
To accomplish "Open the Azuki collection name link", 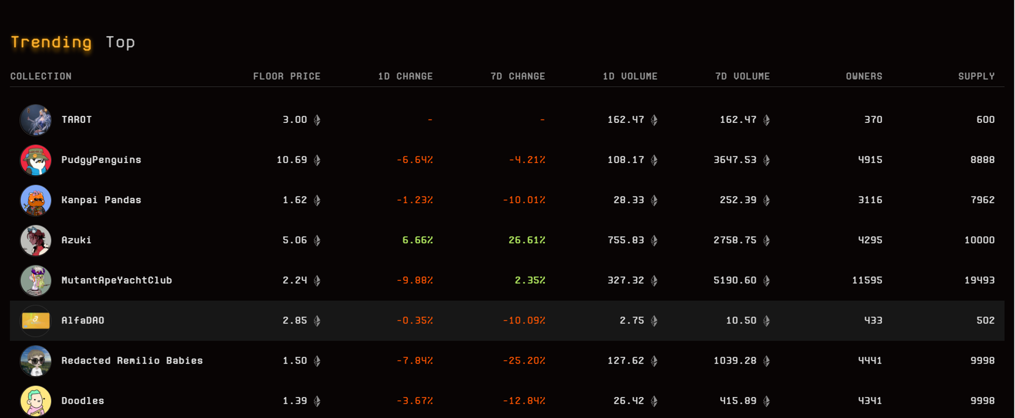I will (77, 240).
